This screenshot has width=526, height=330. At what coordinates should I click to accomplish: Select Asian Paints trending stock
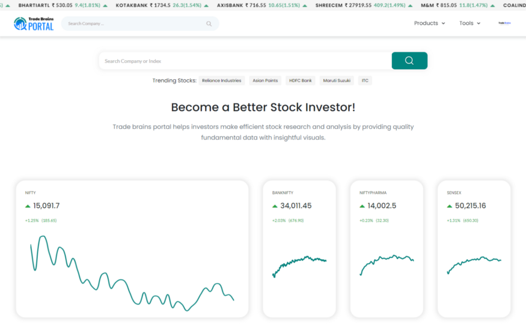pyautogui.click(x=265, y=81)
